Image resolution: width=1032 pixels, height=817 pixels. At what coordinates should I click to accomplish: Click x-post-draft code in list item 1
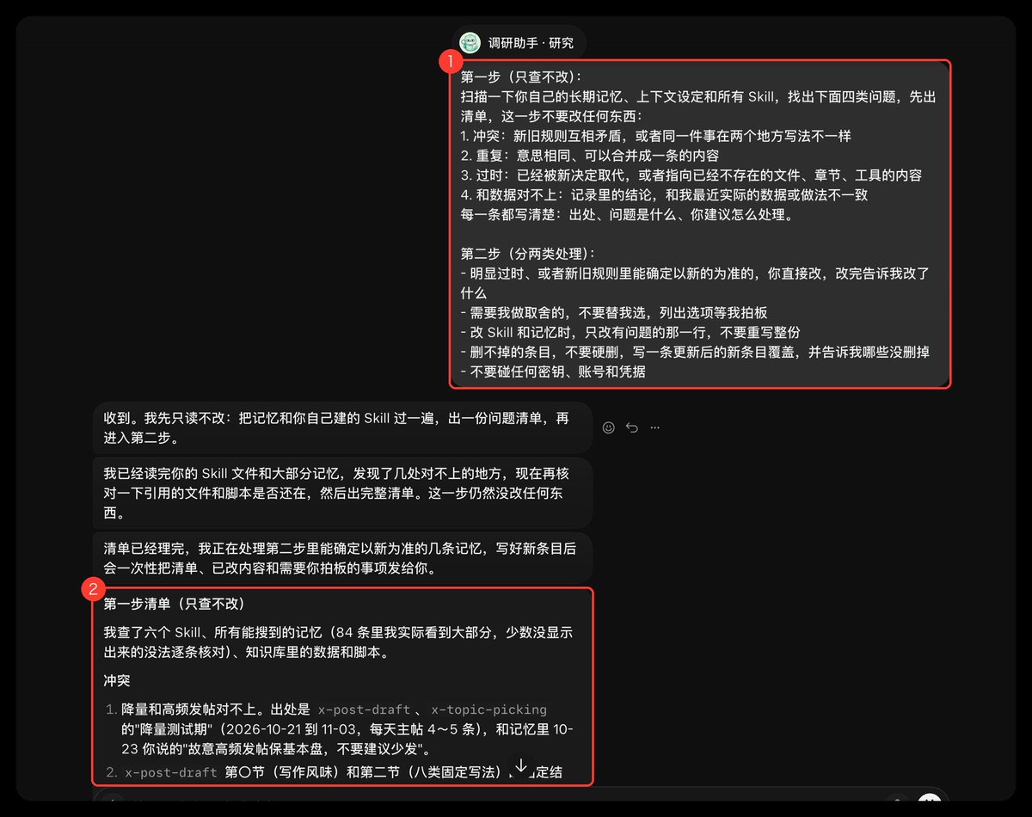pyautogui.click(x=365, y=710)
